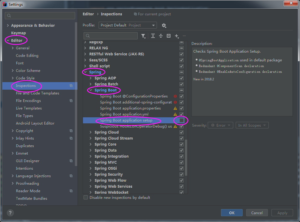Image resolution: width=300 pixels, height=222 pixels.
Task: Select the Android Layout Editor item
Action: (x=35, y=123)
